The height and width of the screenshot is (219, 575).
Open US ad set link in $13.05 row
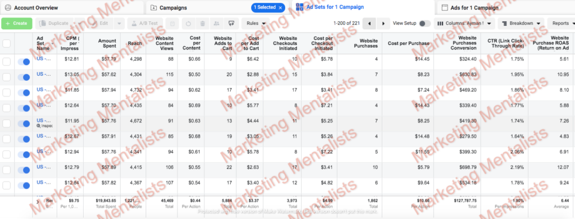[x=44, y=74]
